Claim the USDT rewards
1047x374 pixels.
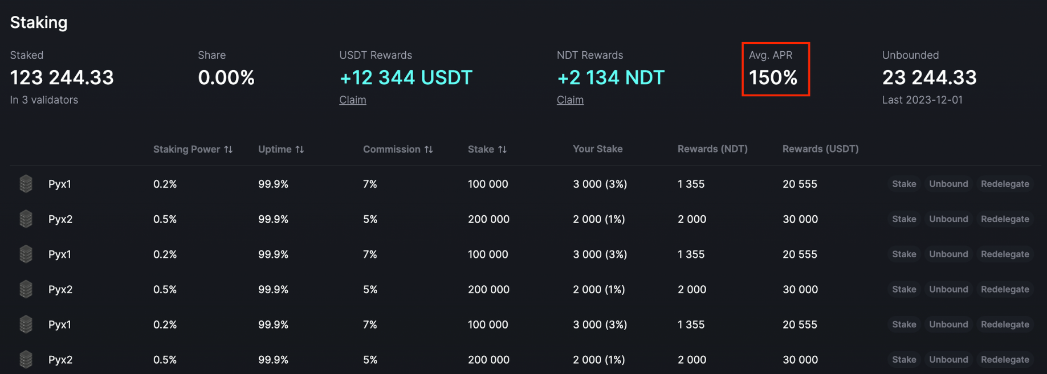[352, 100]
